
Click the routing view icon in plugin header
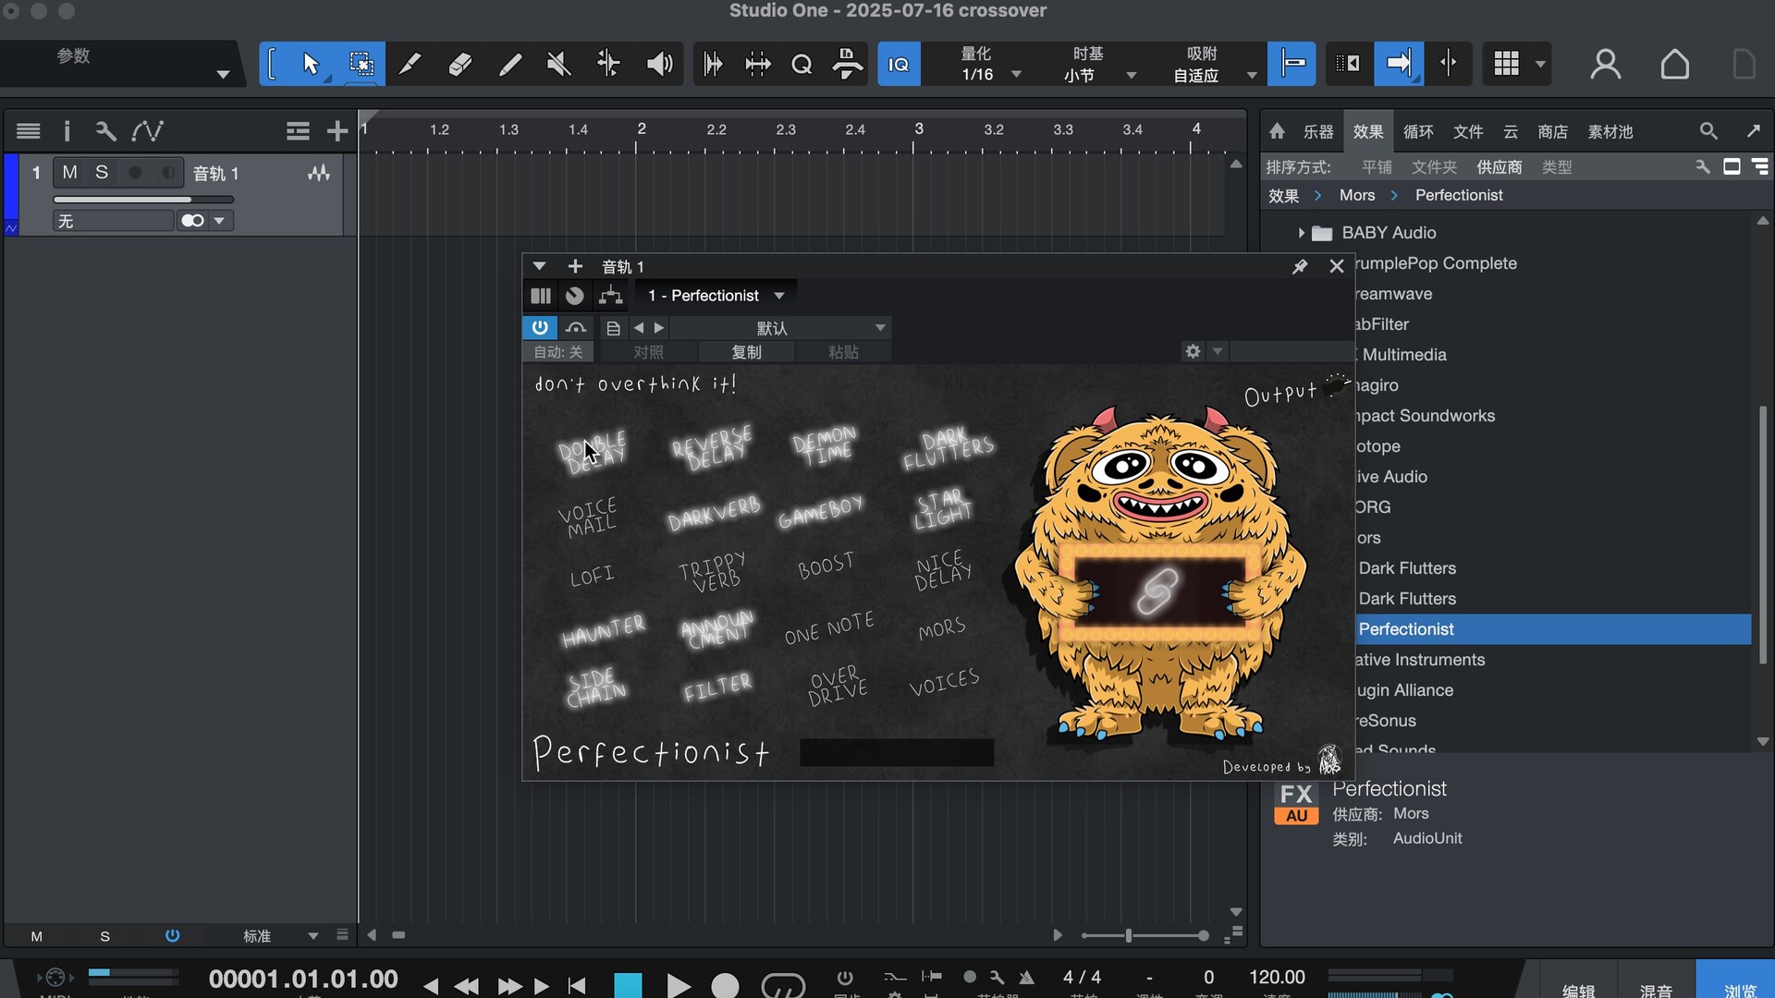click(x=610, y=296)
